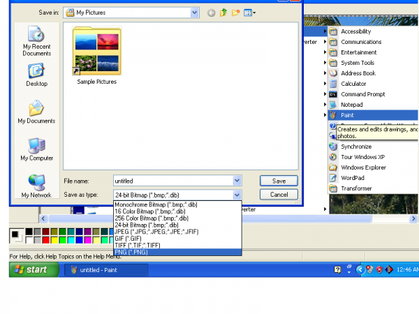The width and height of the screenshot is (419, 314).
Task: Click the highlighted Paint menu entry
Action: [373, 115]
